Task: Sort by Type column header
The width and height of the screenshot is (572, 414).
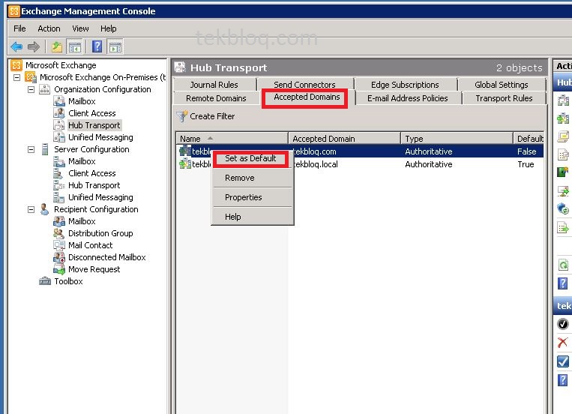Action: click(x=457, y=139)
